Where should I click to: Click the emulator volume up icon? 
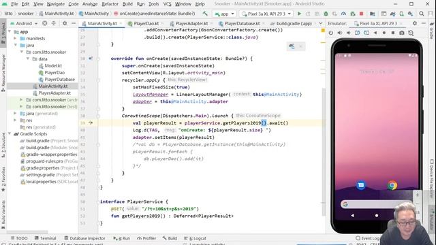[x=339, y=33]
